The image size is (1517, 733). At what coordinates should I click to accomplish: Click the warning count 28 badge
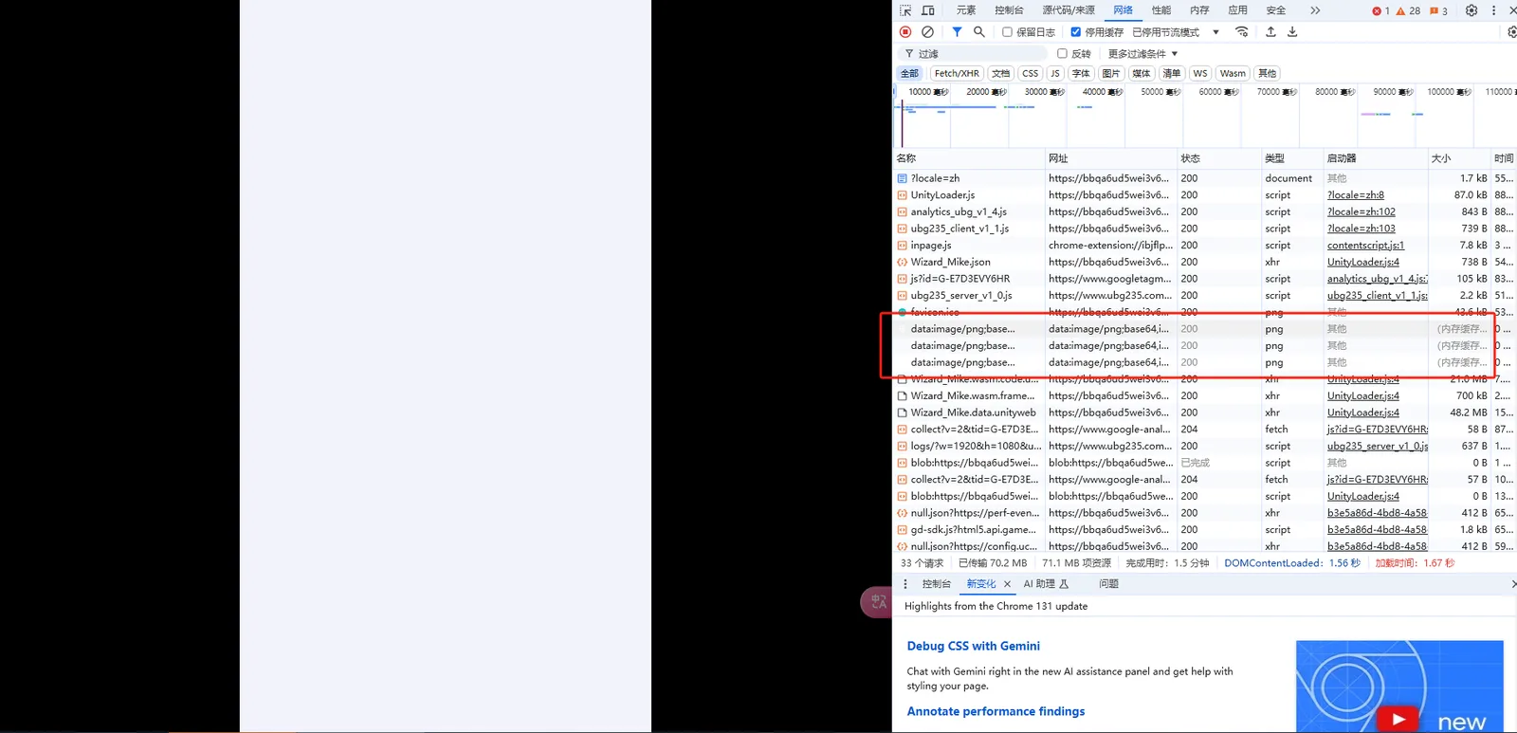1408,11
